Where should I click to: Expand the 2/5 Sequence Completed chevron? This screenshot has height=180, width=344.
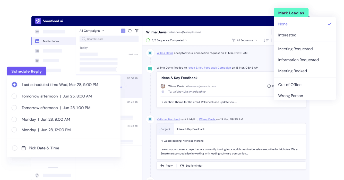pyautogui.click(x=186, y=40)
